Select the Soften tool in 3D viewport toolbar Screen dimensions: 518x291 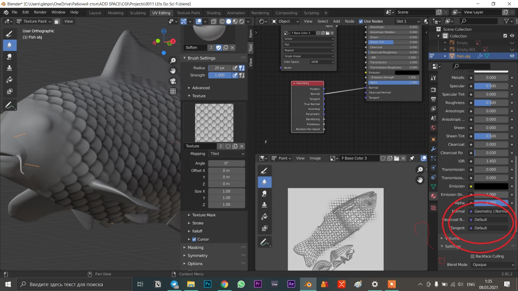click(x=10, y=45)
